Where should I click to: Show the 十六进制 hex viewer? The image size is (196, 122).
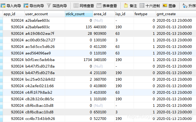(x=150, y=5)
